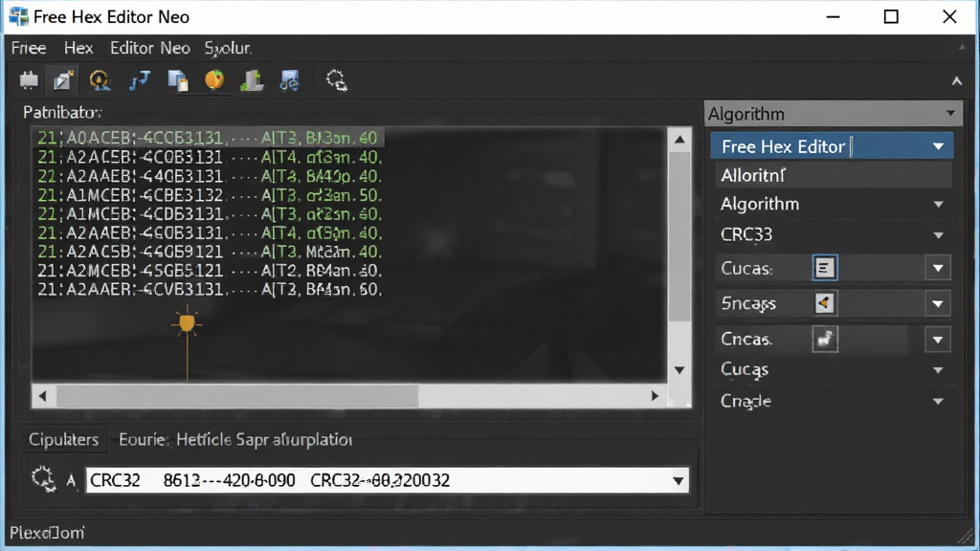Open the Hex menu
Screen dimensions: 980x551
78,48
